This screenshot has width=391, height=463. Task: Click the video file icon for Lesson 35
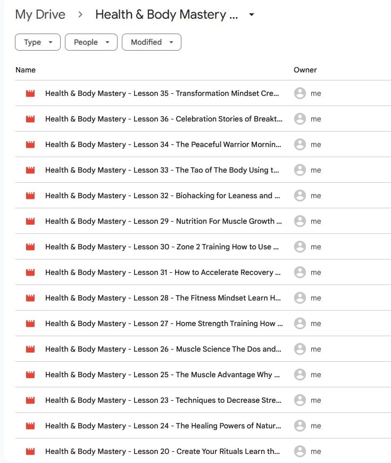click(30, 93)
